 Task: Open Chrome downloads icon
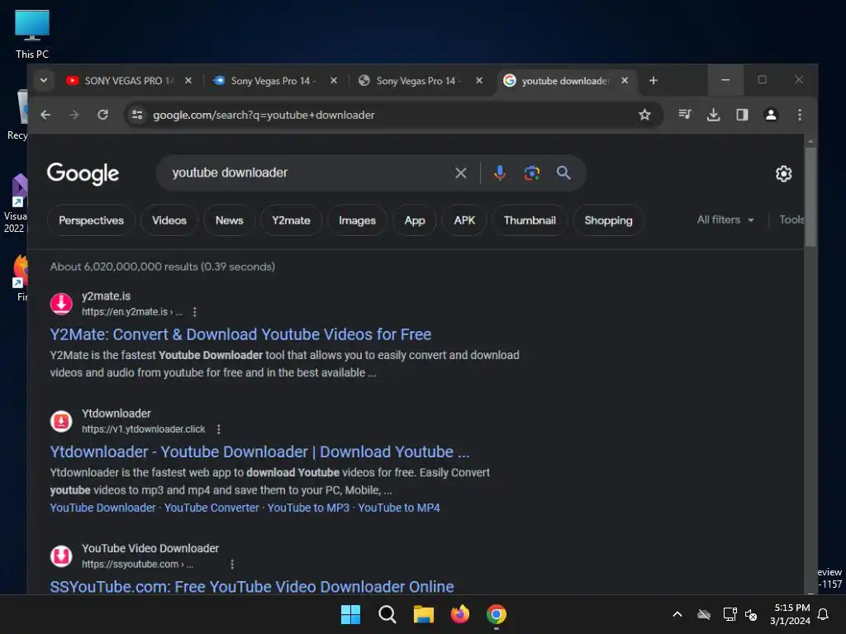click(x=713, y=114)
